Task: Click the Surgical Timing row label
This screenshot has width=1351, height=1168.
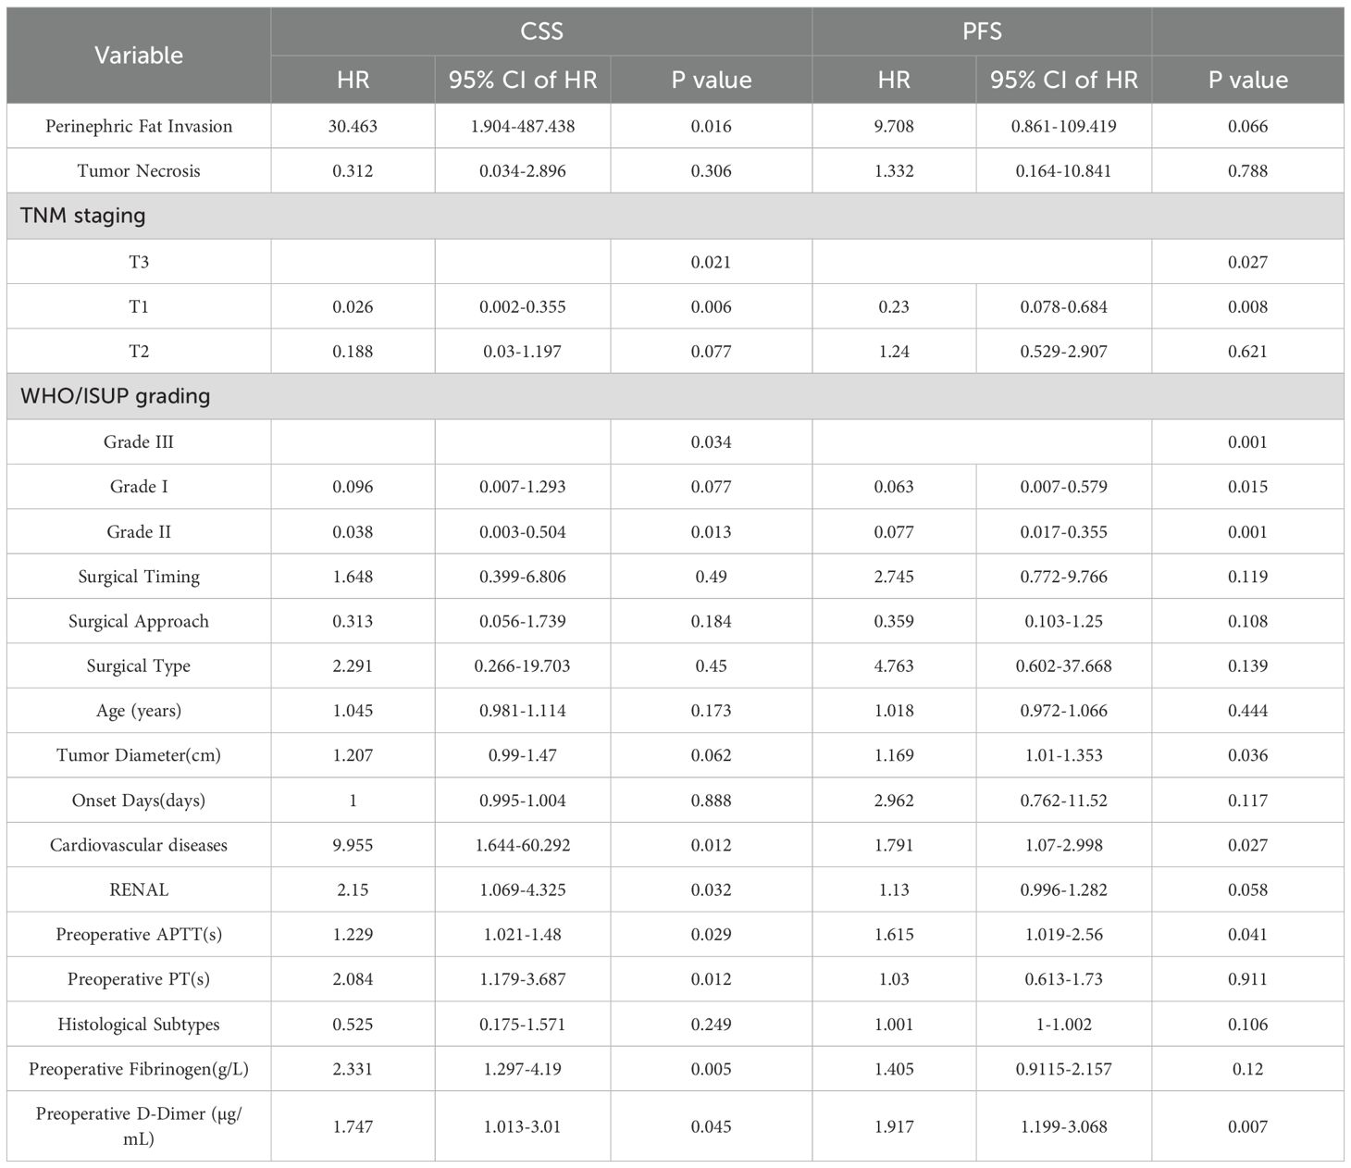Action: pyautogui.click(x=139, y=577)
